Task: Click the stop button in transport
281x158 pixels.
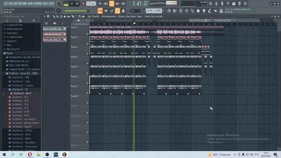Action: (x=77, y=4)
